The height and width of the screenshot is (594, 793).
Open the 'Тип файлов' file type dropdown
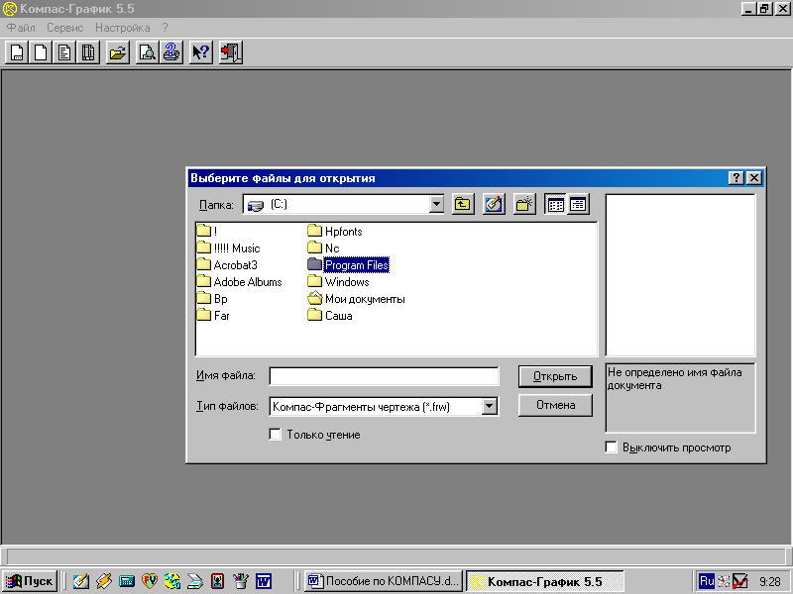click(x=489, y=406)
